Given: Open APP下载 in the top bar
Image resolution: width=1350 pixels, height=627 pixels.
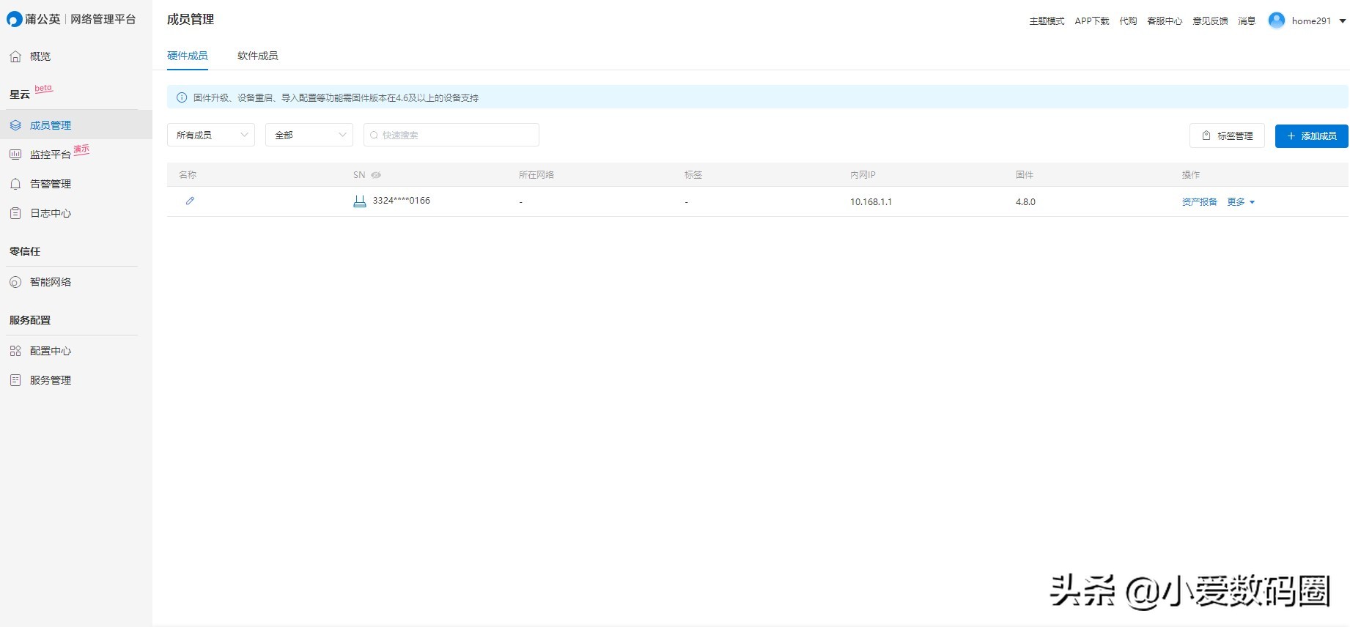Looking at the screenshot, I should pos(1092,21).
